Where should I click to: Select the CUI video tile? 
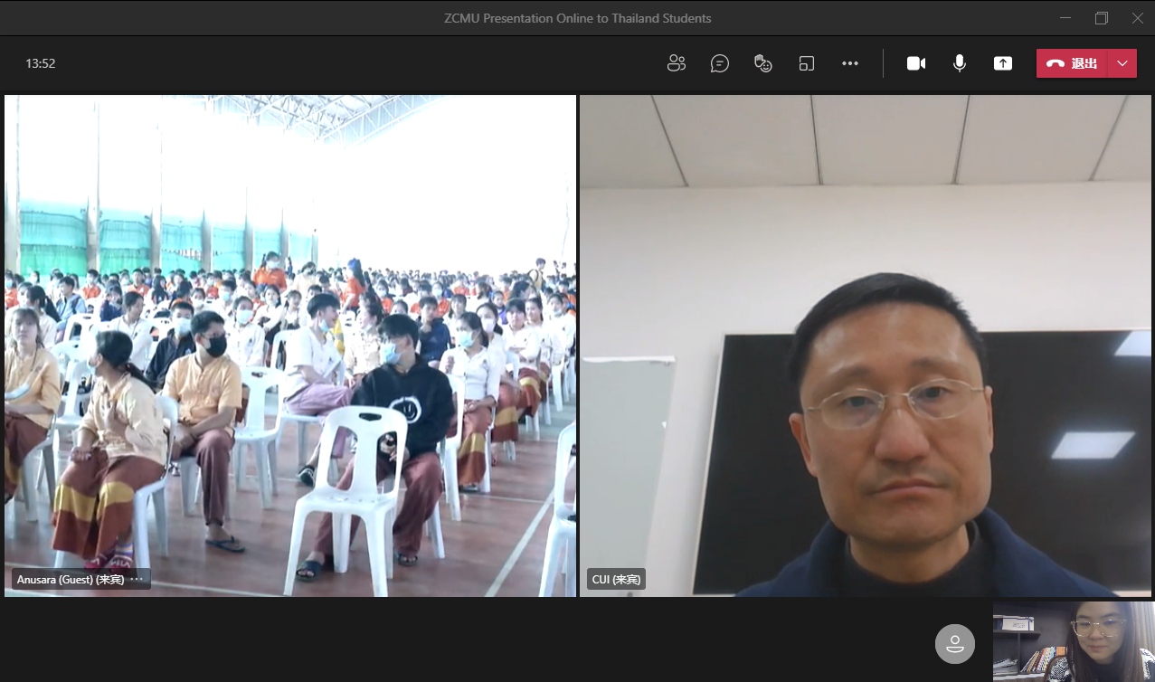coord(866,346)
